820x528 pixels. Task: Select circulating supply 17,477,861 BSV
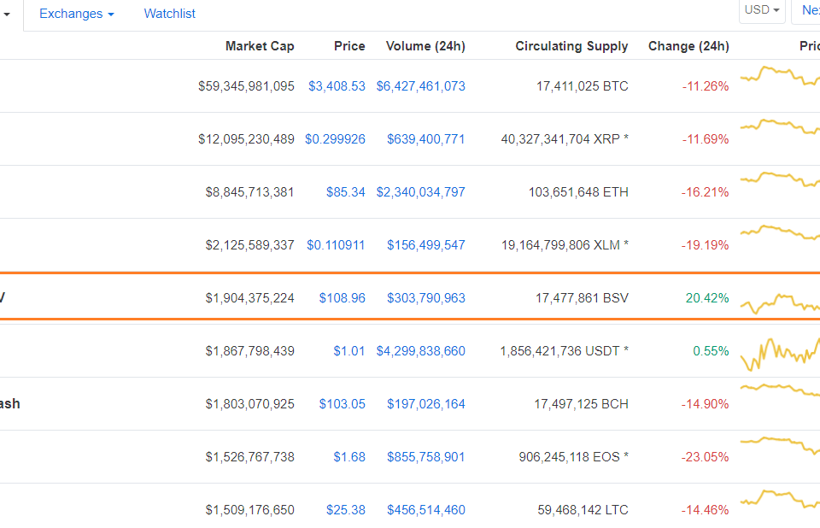point(582,298)
